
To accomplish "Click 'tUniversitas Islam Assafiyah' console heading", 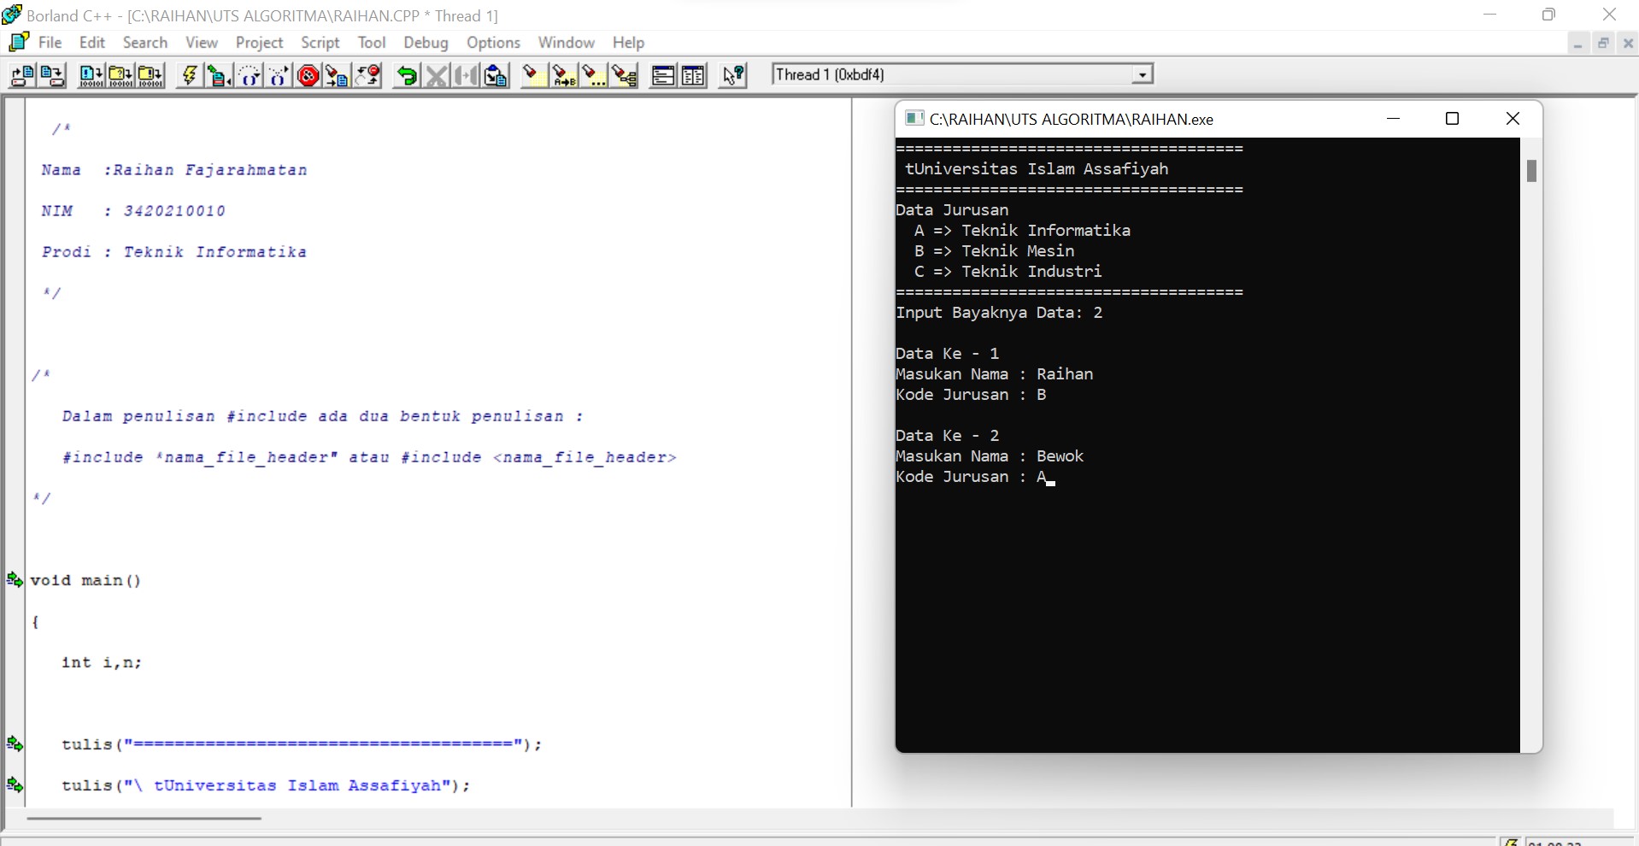I will point(1037,169).
